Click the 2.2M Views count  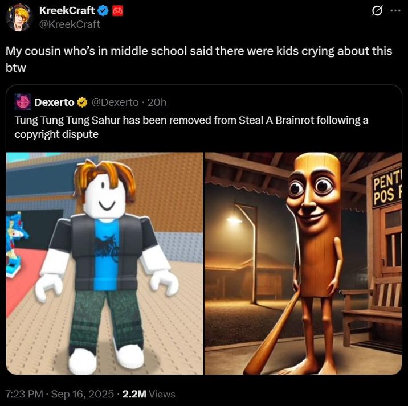pyautogui.click(x=149, y=393)
